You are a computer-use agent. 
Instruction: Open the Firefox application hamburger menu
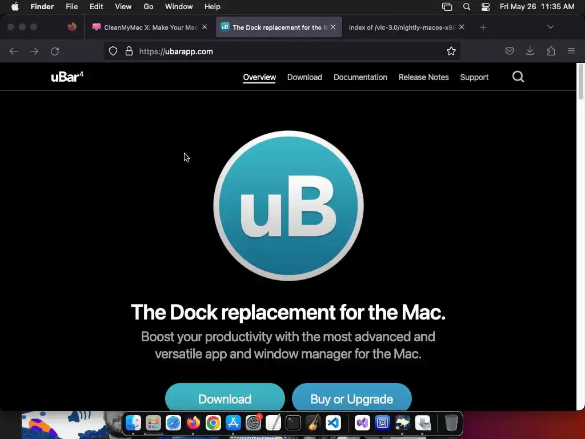[x=571, y=51]
